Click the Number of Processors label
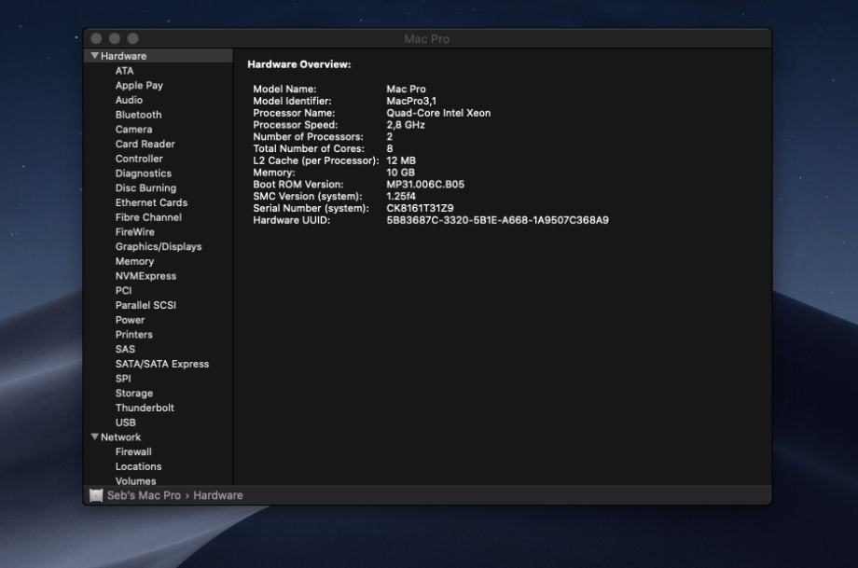Screen dimensions: 858x568 pos(308,137)
